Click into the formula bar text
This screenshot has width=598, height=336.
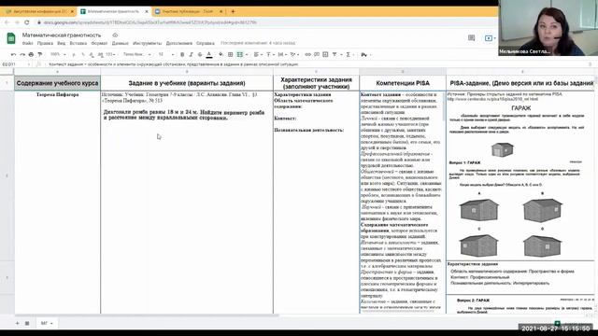[x=174, y=64]
